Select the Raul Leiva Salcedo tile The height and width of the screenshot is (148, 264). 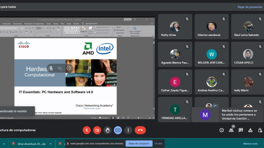[x=248, y=27]
